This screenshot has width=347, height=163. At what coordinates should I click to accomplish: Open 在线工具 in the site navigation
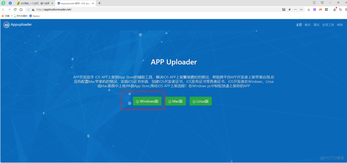pos(328,25)
